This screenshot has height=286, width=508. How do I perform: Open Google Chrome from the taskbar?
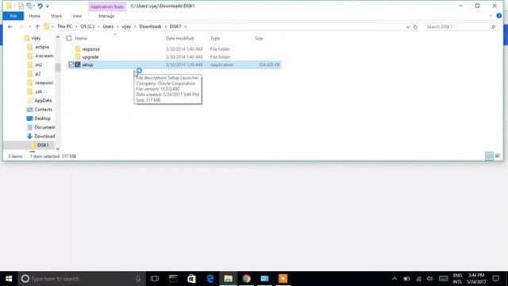coord(247,279)
